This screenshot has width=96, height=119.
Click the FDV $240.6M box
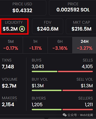[48, 26]
